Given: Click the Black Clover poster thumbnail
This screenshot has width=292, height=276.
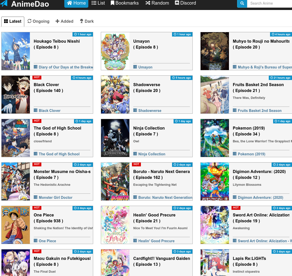Looking at the screenshot, I should click(16, 95).
